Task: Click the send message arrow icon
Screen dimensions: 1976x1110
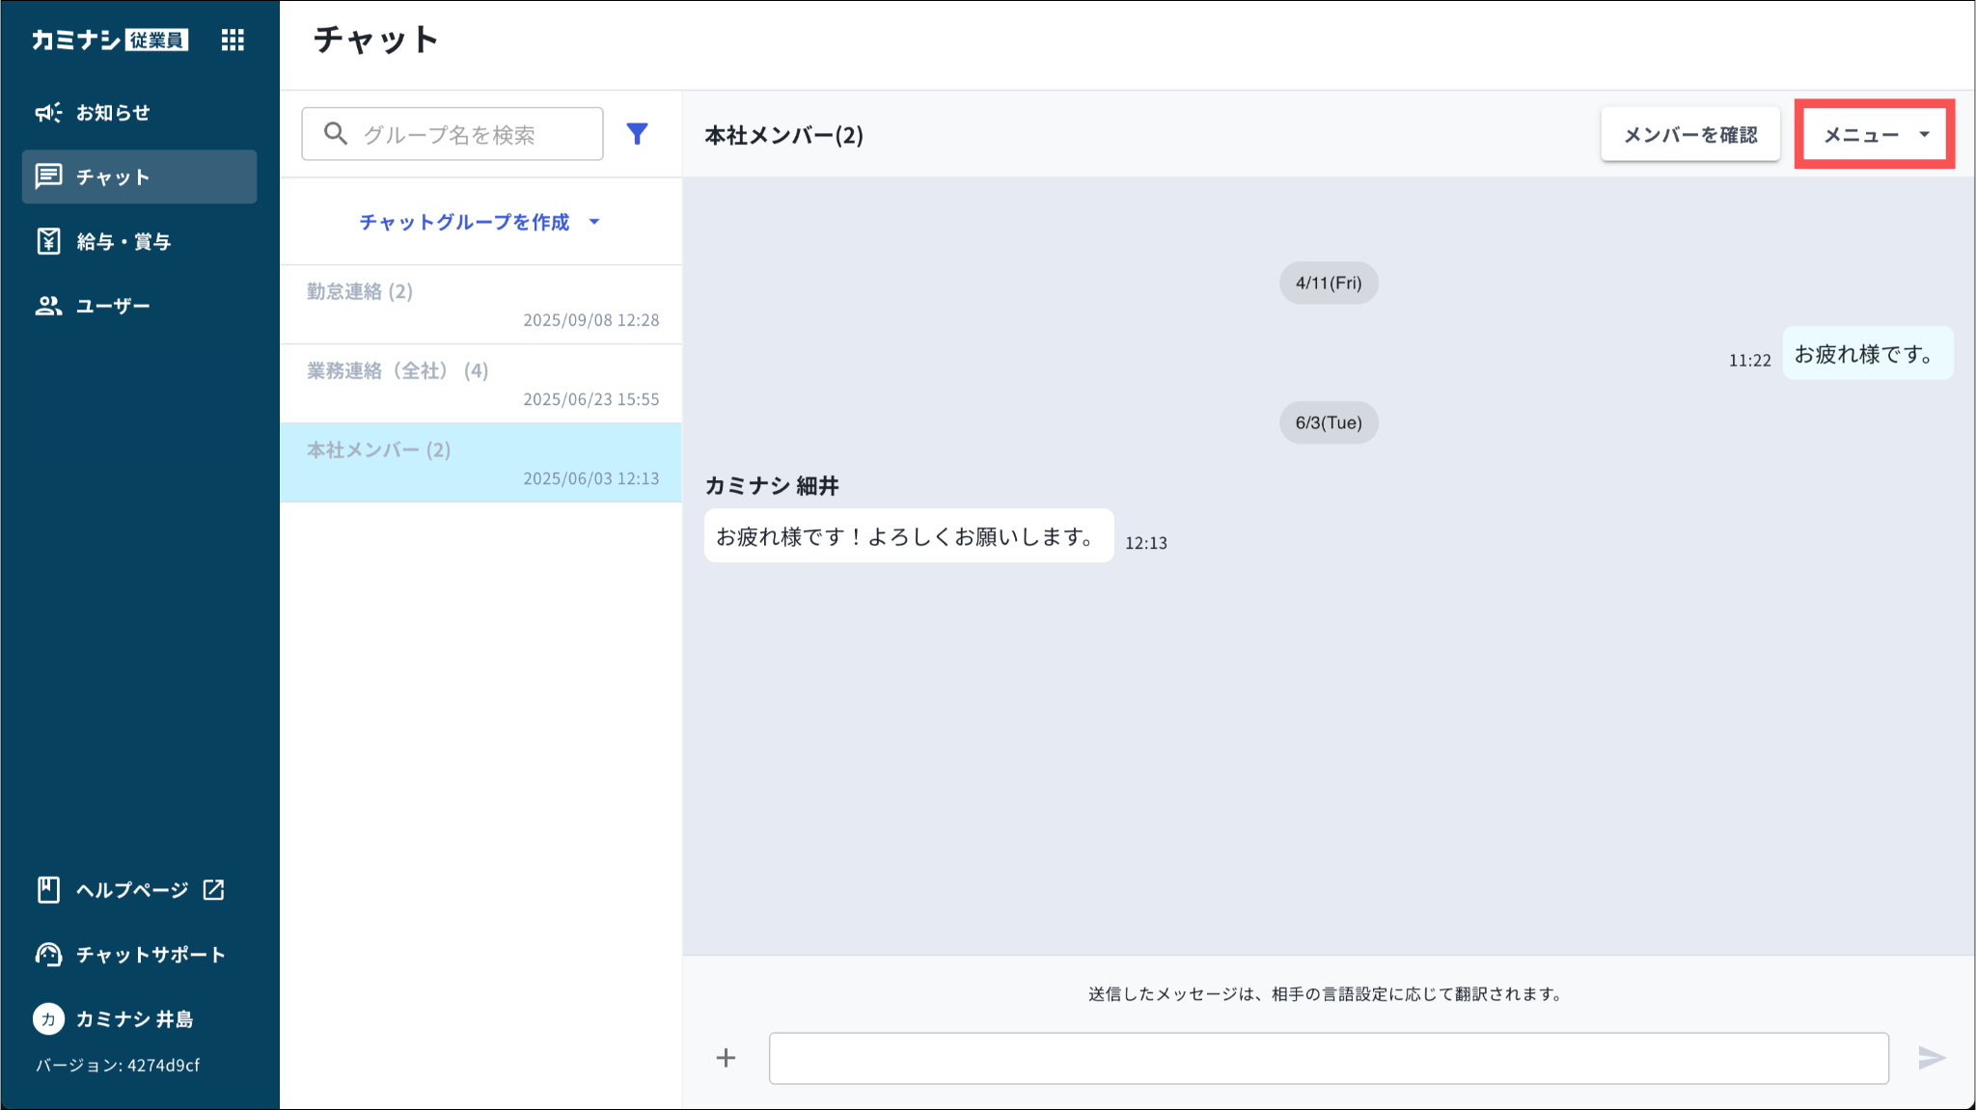Action: pos(1931,1058)
